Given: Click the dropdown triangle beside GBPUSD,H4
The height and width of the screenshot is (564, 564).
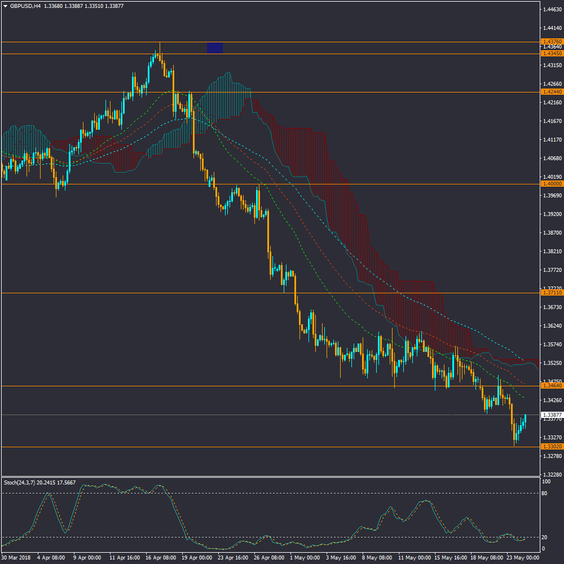Looking at the screenshot, I should (5, 6).
